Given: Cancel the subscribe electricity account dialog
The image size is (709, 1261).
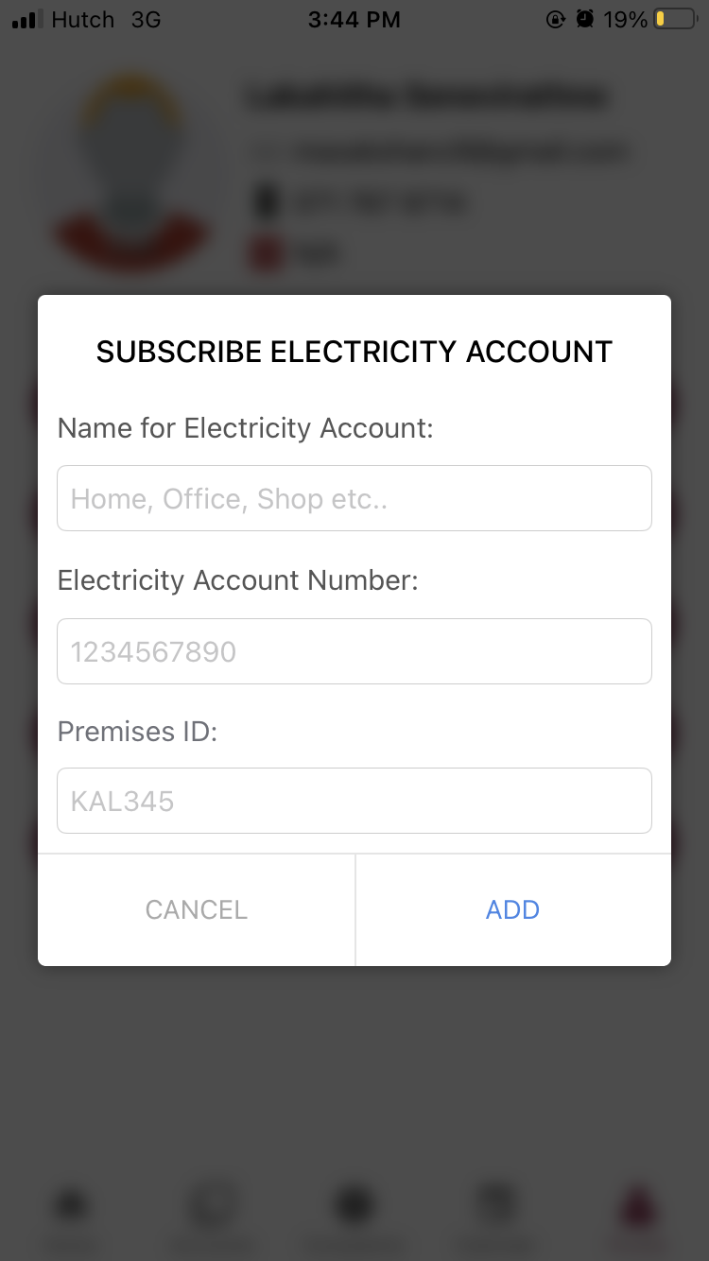Looking at the screenshot, I should 197,909.
